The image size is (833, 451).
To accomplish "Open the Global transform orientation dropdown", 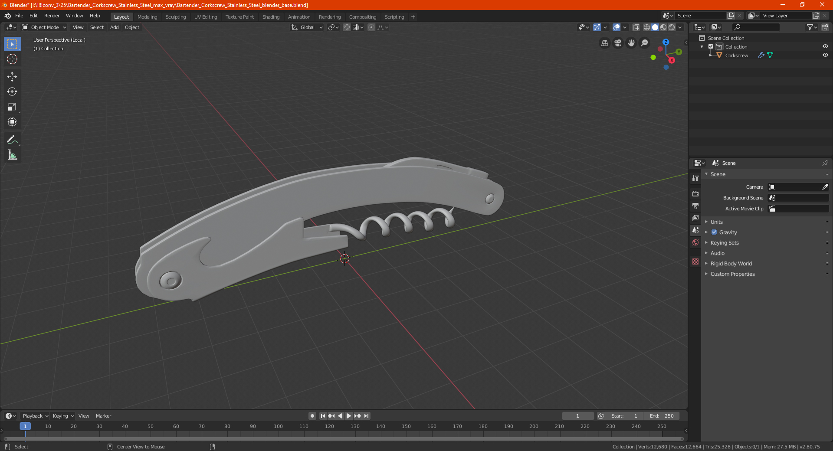I will point(307,27).
